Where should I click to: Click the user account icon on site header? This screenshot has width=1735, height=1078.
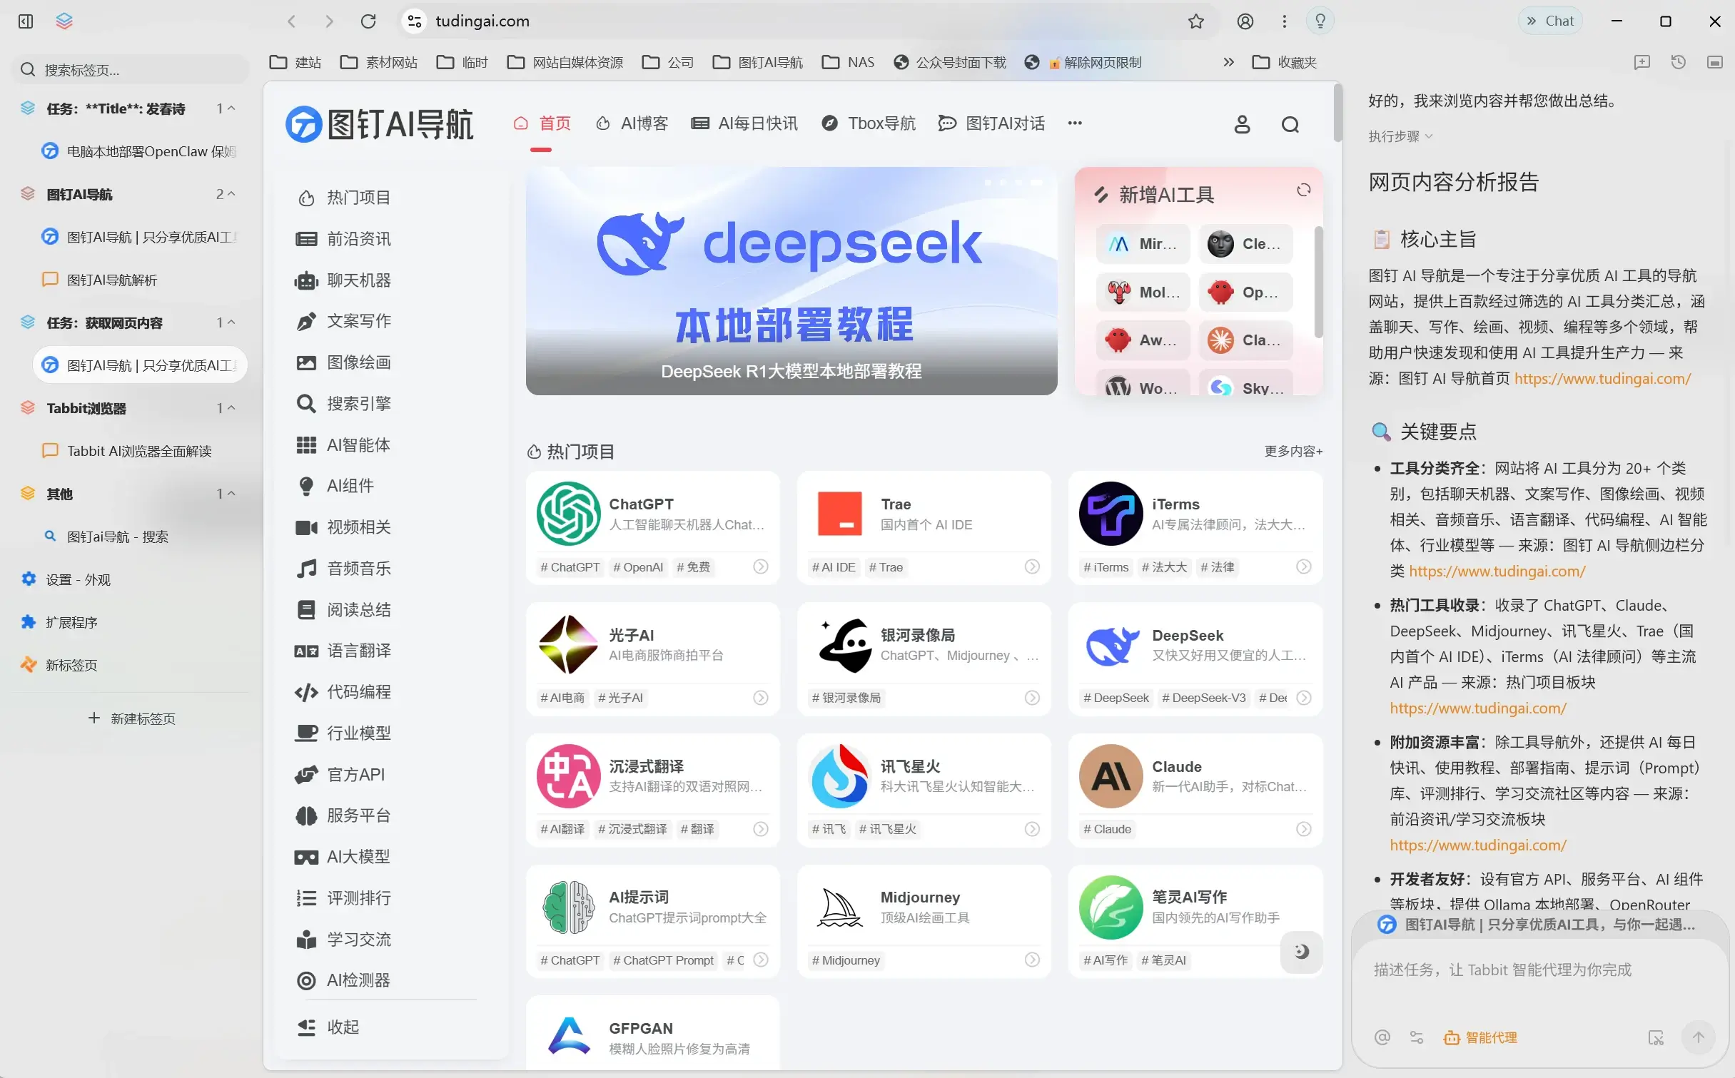click(1242, 125)
